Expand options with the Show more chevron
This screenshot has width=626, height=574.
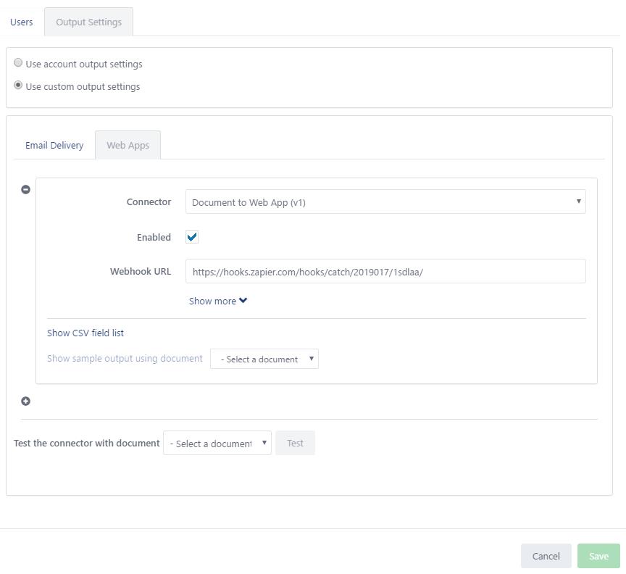pyautogui.click(x=243, y=300)
